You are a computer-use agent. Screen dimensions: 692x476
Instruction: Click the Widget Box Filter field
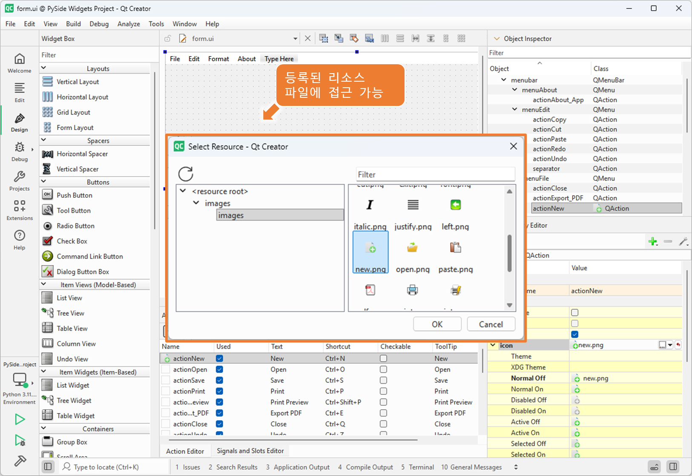click(x=99, y=55)
